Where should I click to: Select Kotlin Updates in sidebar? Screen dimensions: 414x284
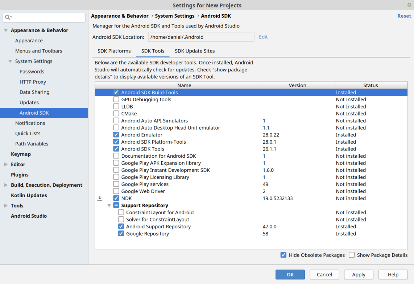(x=29, y=195)
